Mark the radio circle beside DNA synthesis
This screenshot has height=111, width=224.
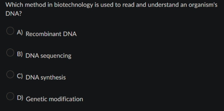click(x=10, y=74)
